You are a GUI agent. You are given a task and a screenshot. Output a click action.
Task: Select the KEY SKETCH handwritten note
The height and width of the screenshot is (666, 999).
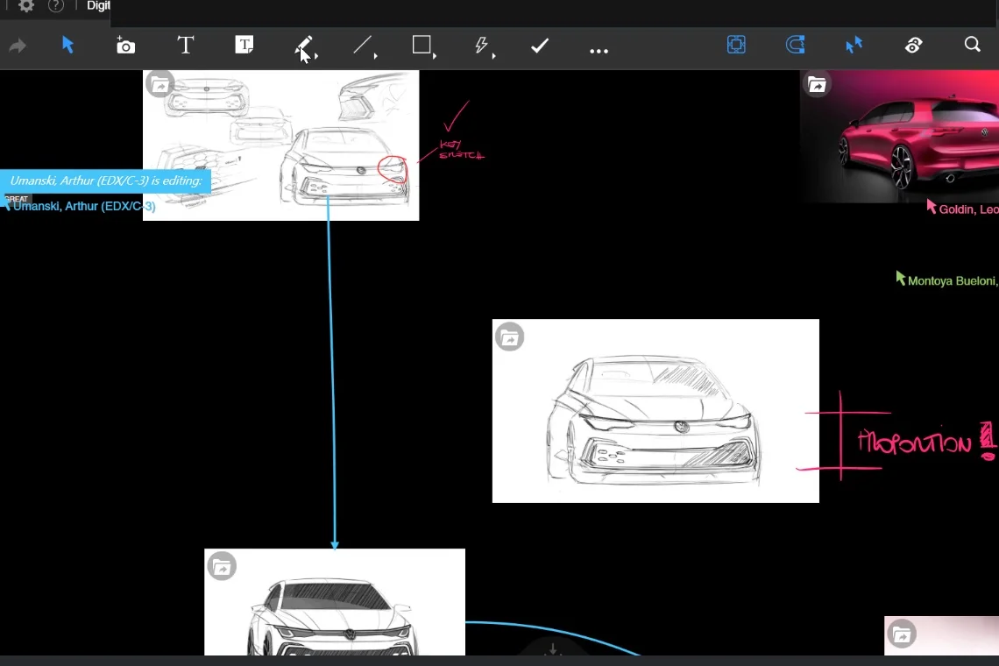pyautogui.click(x=461, y=150)
